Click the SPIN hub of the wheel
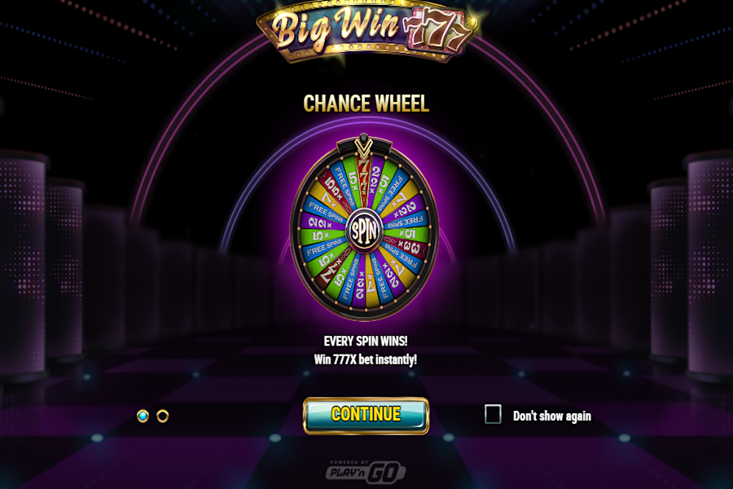This screenshot has height=489, width=733. 365,229
